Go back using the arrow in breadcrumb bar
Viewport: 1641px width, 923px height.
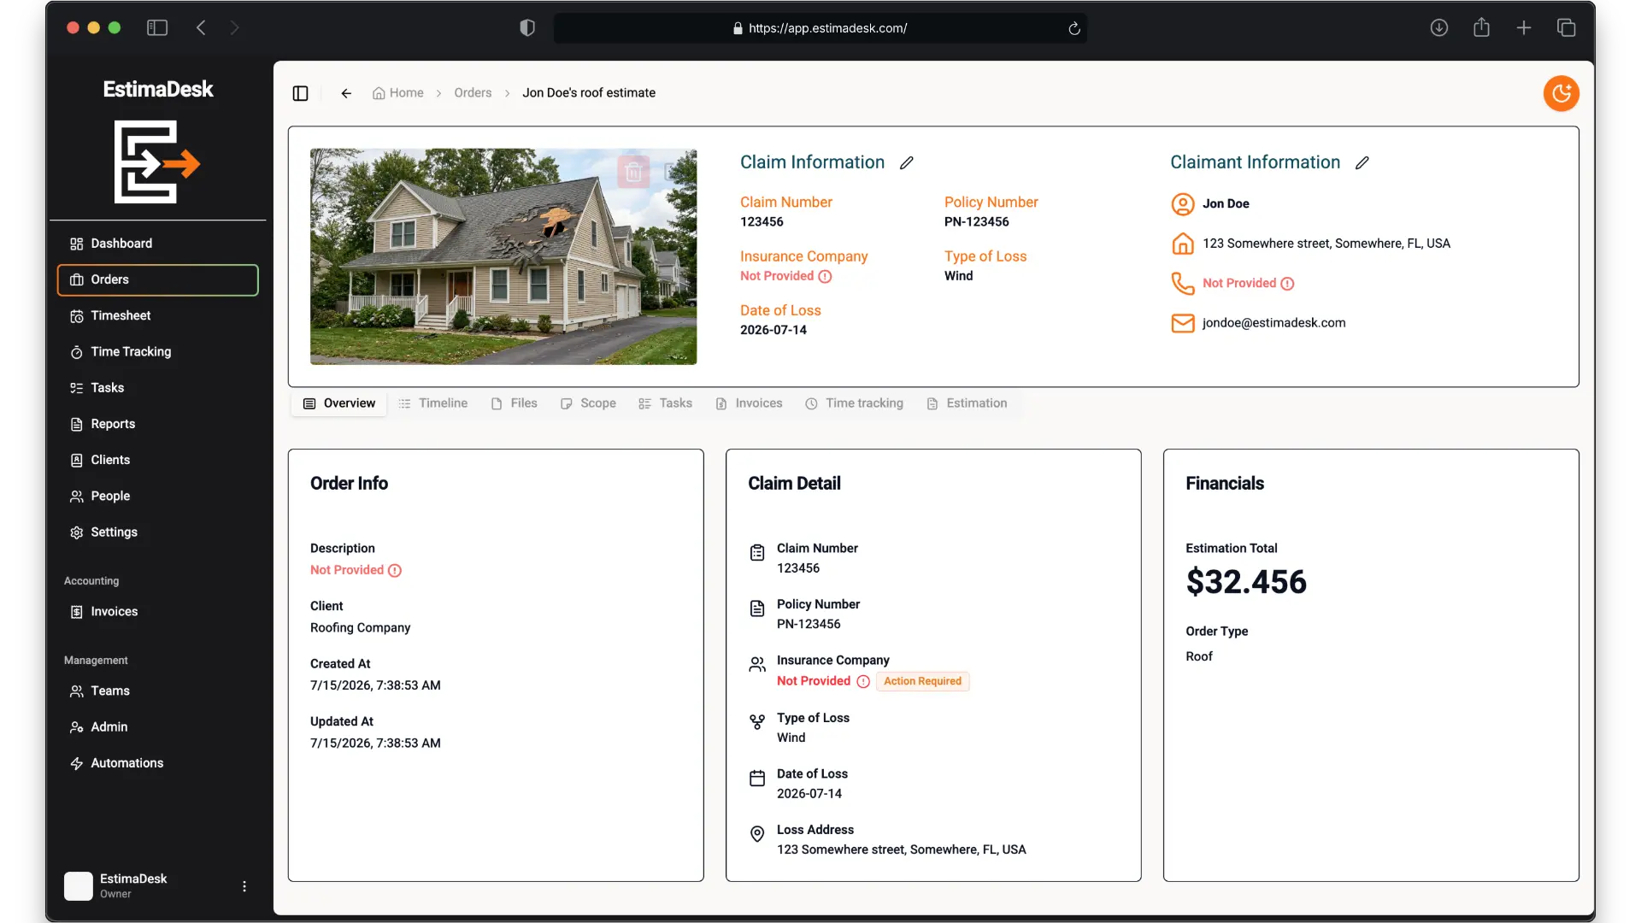tap(346, 93)
